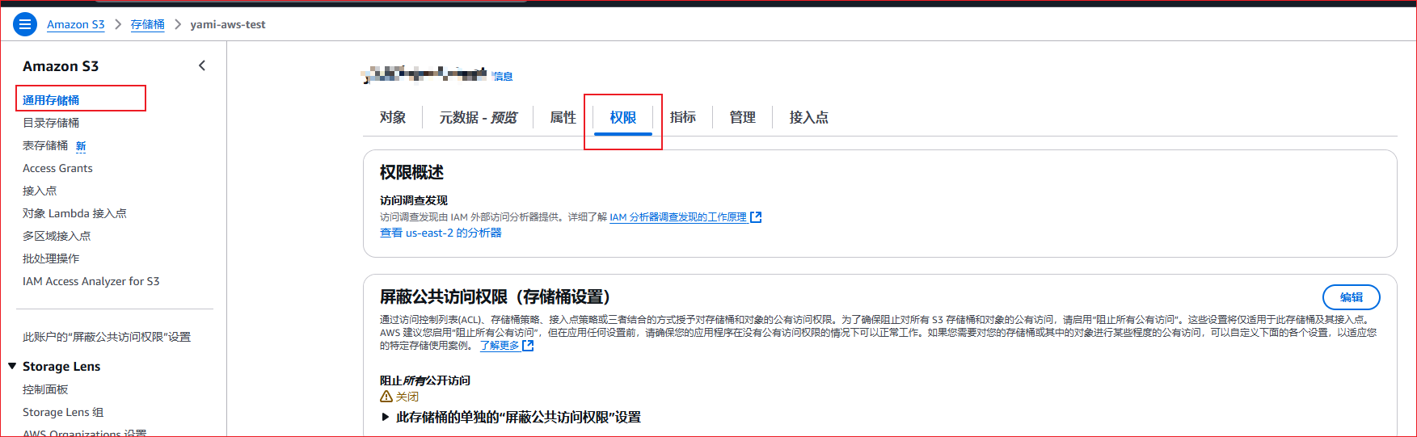Click the 信息 link beside bucket name

point(503,77)
